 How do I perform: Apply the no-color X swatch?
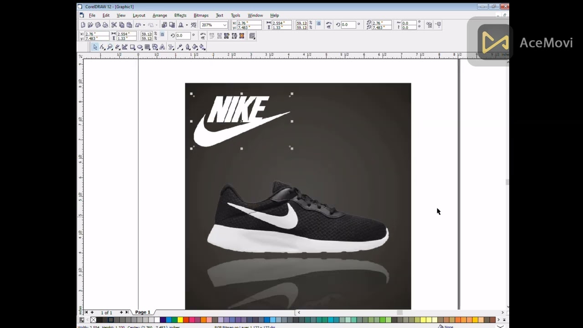pos(93,320)
